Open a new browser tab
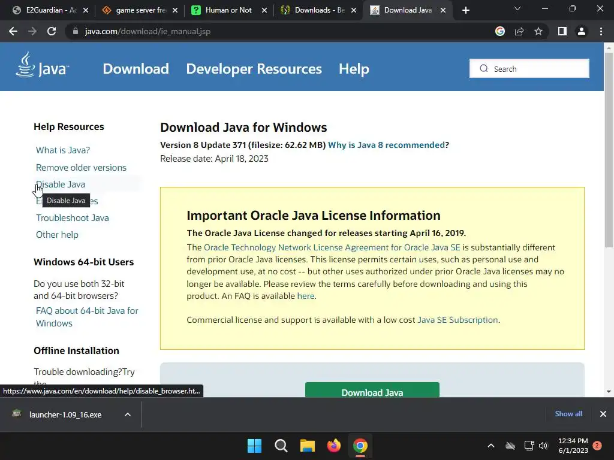 (465, 10)
